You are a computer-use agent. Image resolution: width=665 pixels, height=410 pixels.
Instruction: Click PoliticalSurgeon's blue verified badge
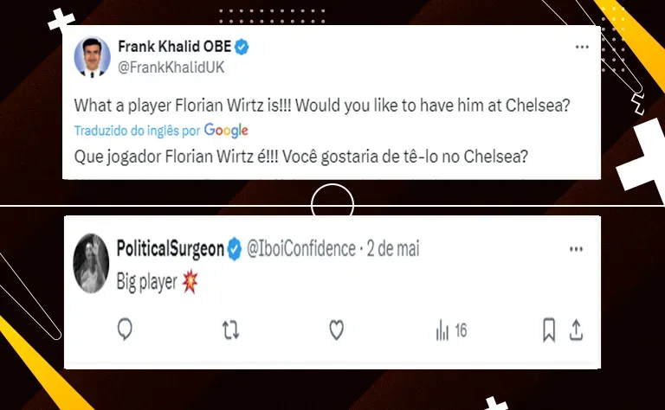point(234,250)
